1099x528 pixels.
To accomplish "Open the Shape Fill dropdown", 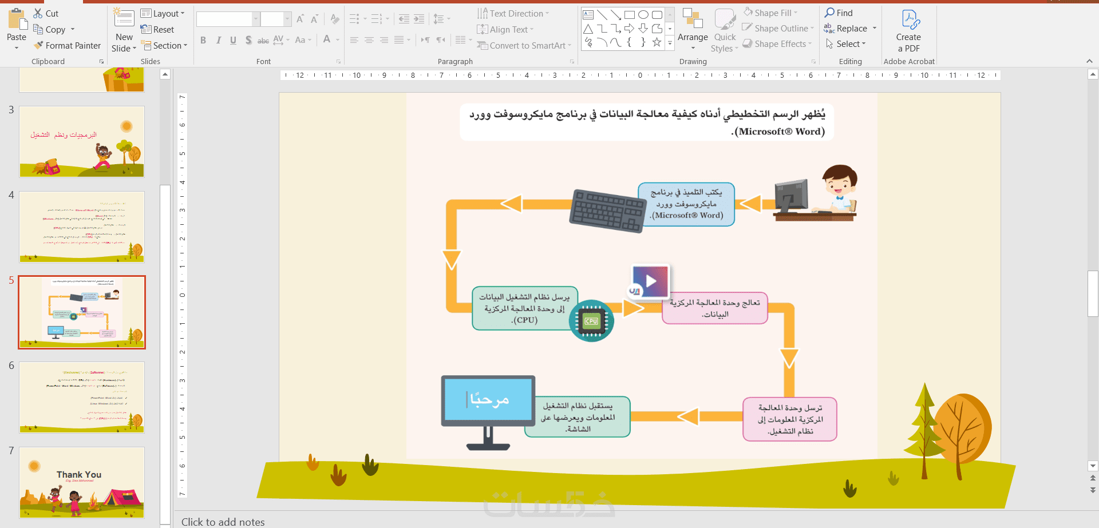I will [x=770, y=13].
